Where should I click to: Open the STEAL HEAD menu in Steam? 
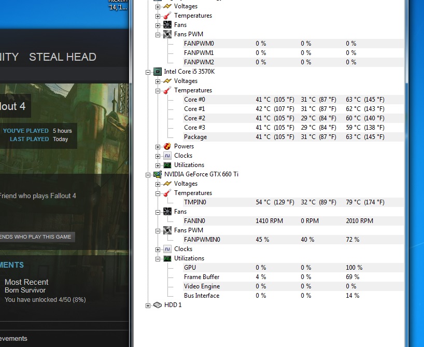tap(62, 57)
